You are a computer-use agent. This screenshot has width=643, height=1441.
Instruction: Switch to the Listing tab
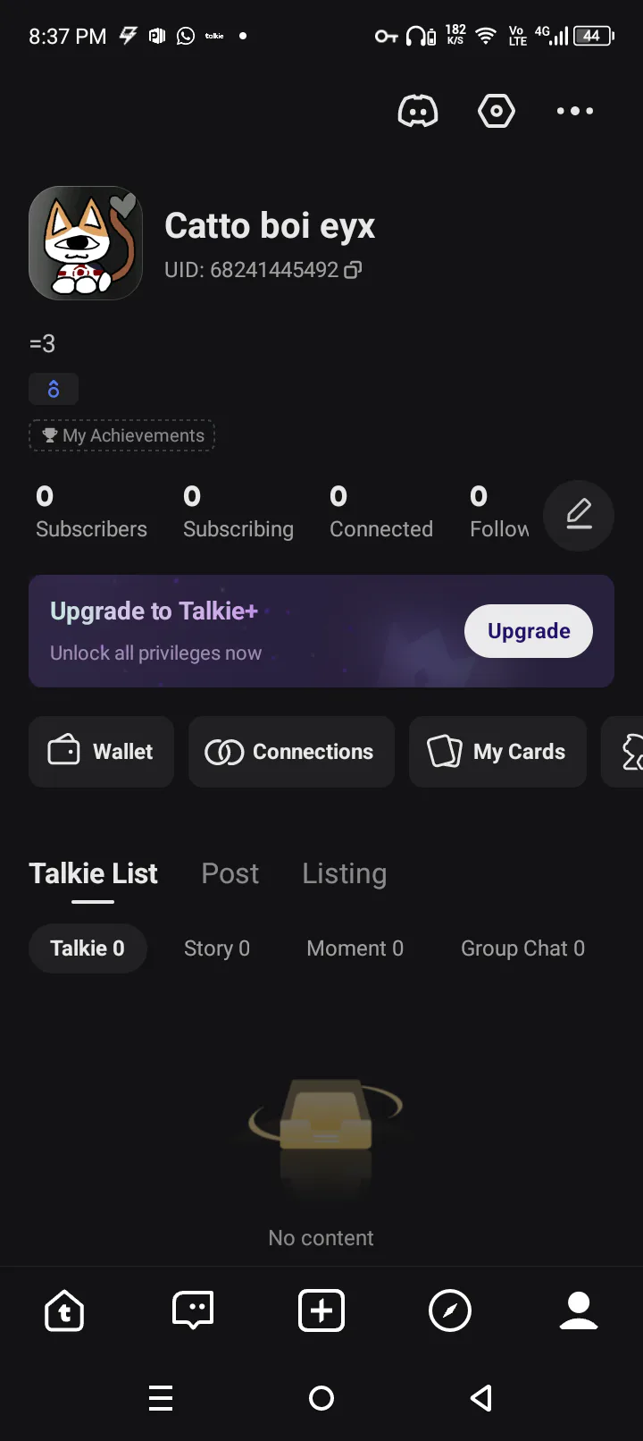pyautogui.click(x=345, y=873)
